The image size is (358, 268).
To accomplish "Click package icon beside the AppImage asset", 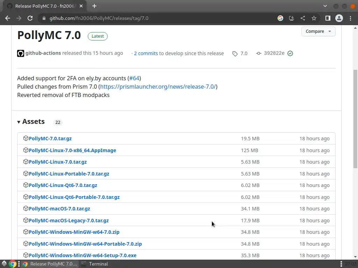I will tap(26, 150).
